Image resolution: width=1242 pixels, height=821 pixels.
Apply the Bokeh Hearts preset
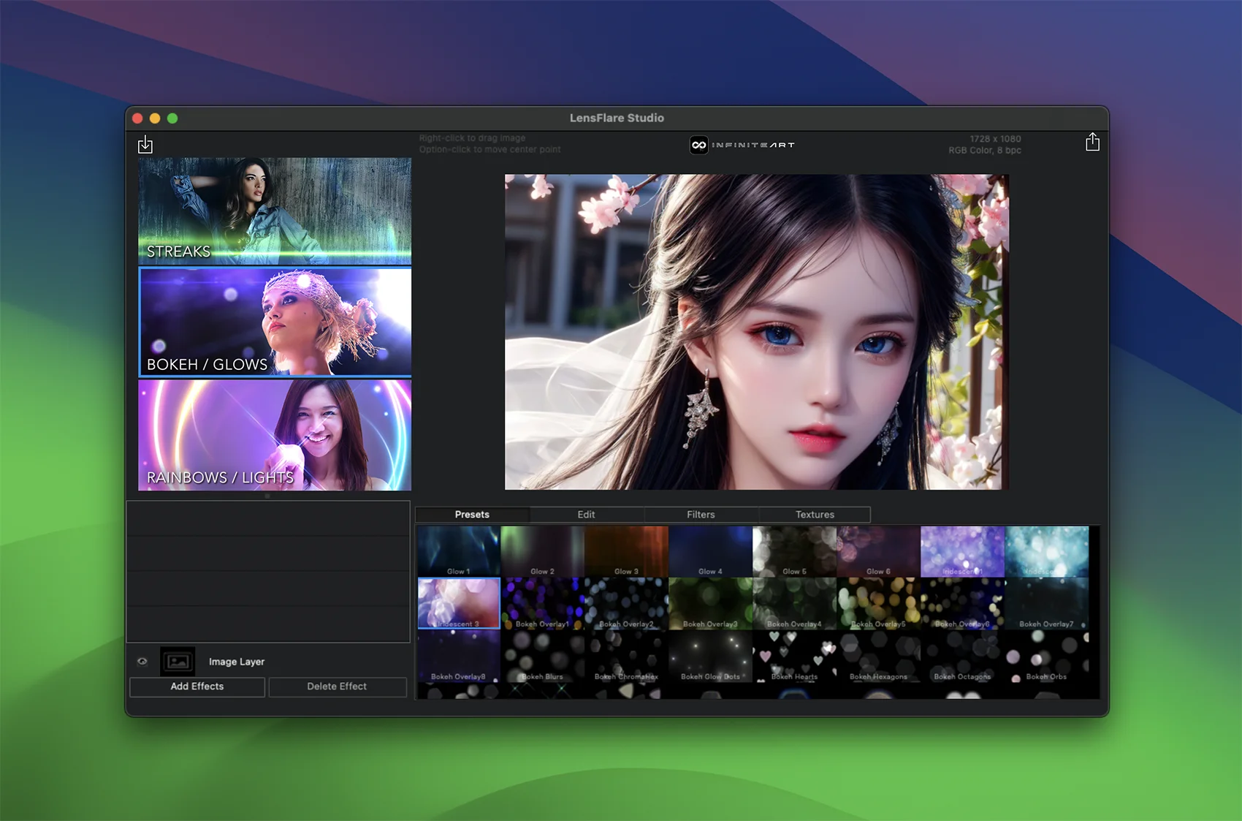[x=794, y=656]
